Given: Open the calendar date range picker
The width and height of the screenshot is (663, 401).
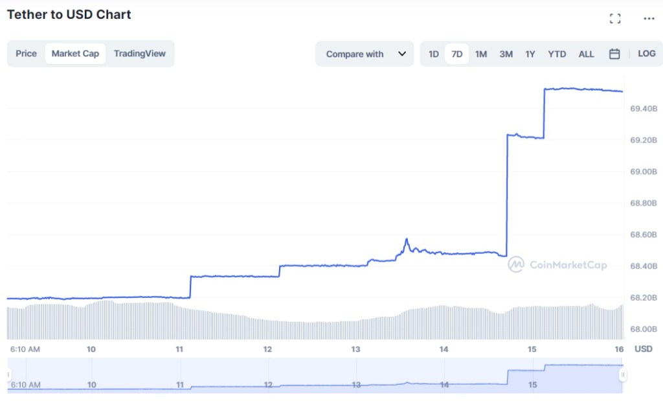Looking at the screenshot, I should pyautogui.click(x=614, y=54).
